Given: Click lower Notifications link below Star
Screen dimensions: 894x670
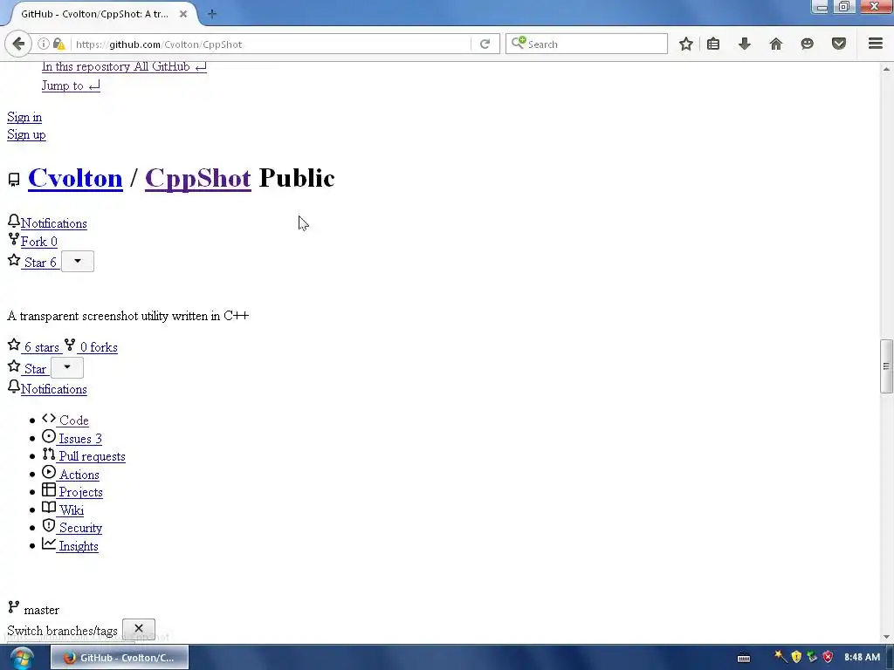Looking at the screenshot, I should (54, 389).
